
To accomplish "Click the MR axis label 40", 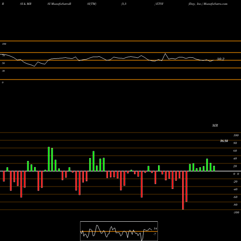I will click(235, 159).
